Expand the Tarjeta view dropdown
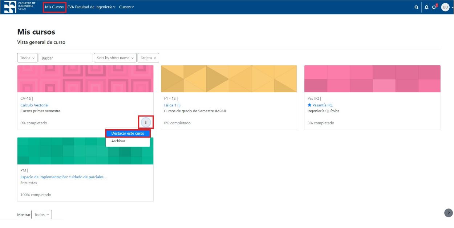 point(148,58)
